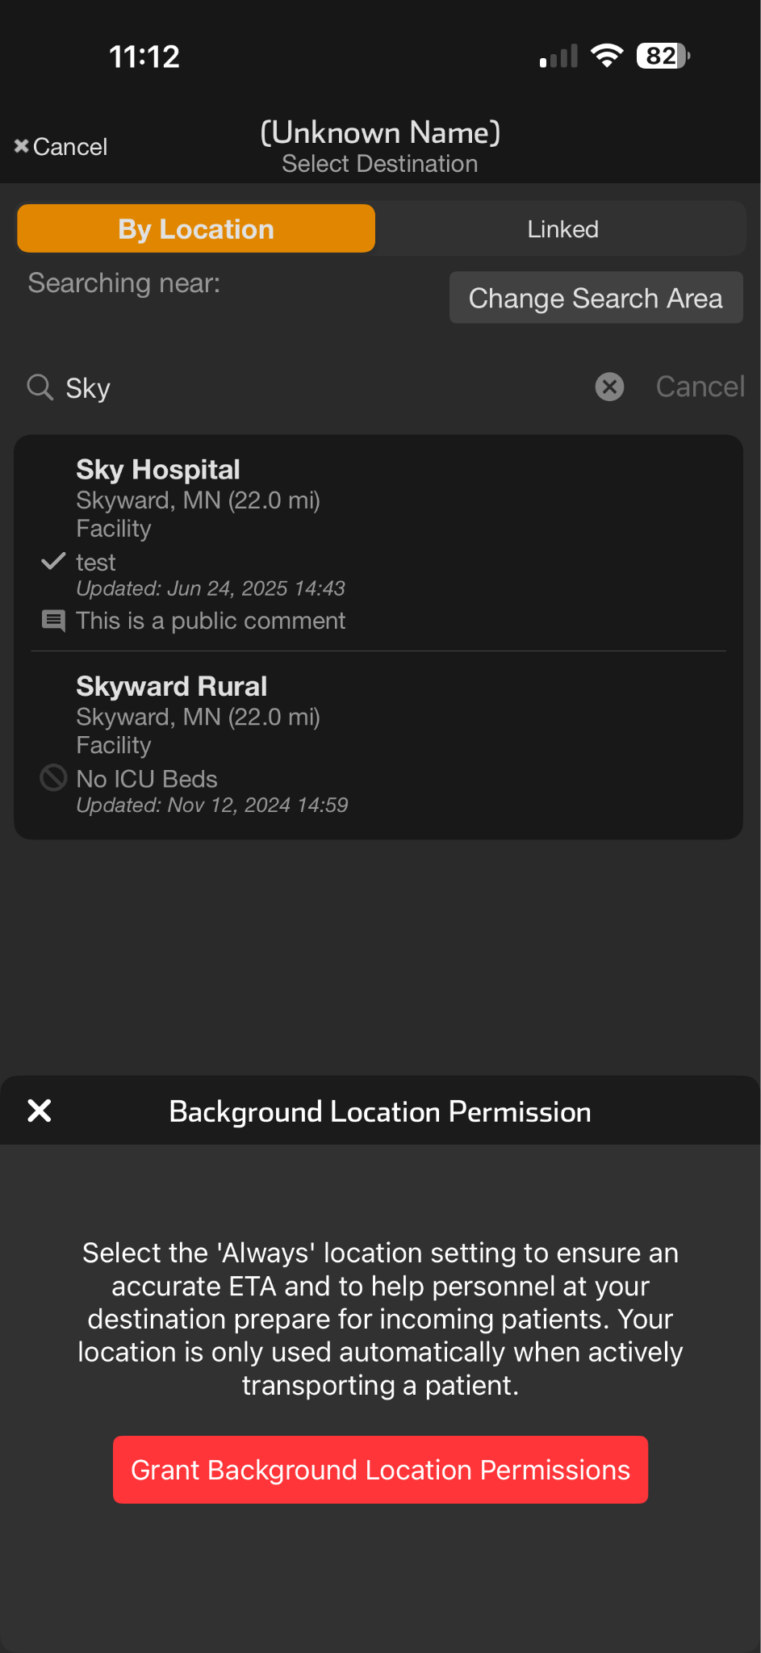This screenshot has height=1653, width=761.
Task: Tap the checkmark icon beside test
Action: 53,562
